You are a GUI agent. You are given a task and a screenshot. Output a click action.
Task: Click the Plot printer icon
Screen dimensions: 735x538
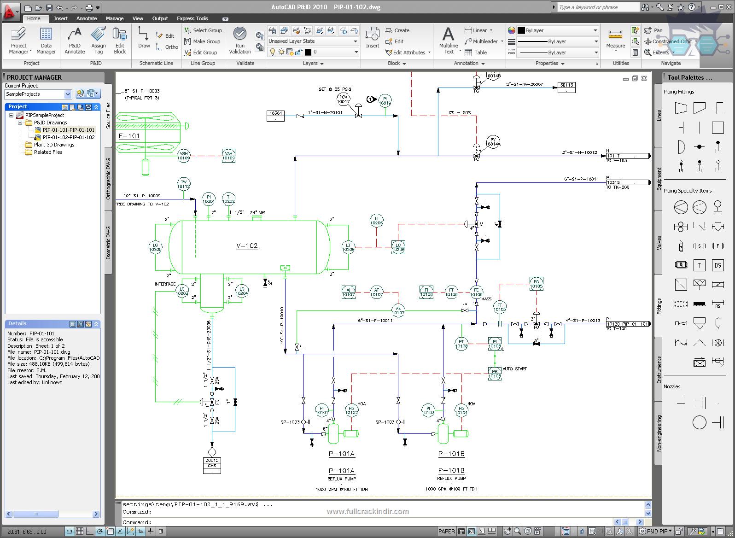89,7
